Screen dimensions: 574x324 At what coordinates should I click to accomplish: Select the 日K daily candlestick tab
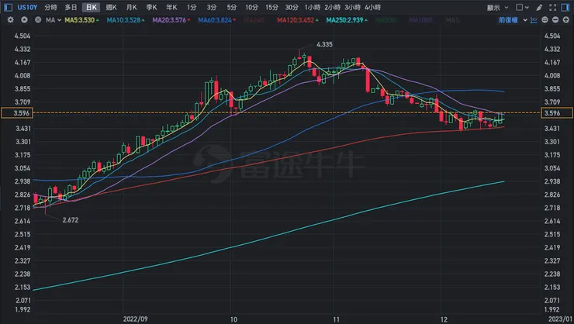[92, 7]
